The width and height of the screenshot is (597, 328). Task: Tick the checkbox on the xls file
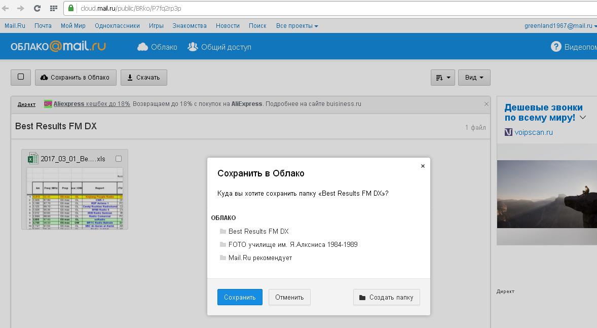point(119,159)
